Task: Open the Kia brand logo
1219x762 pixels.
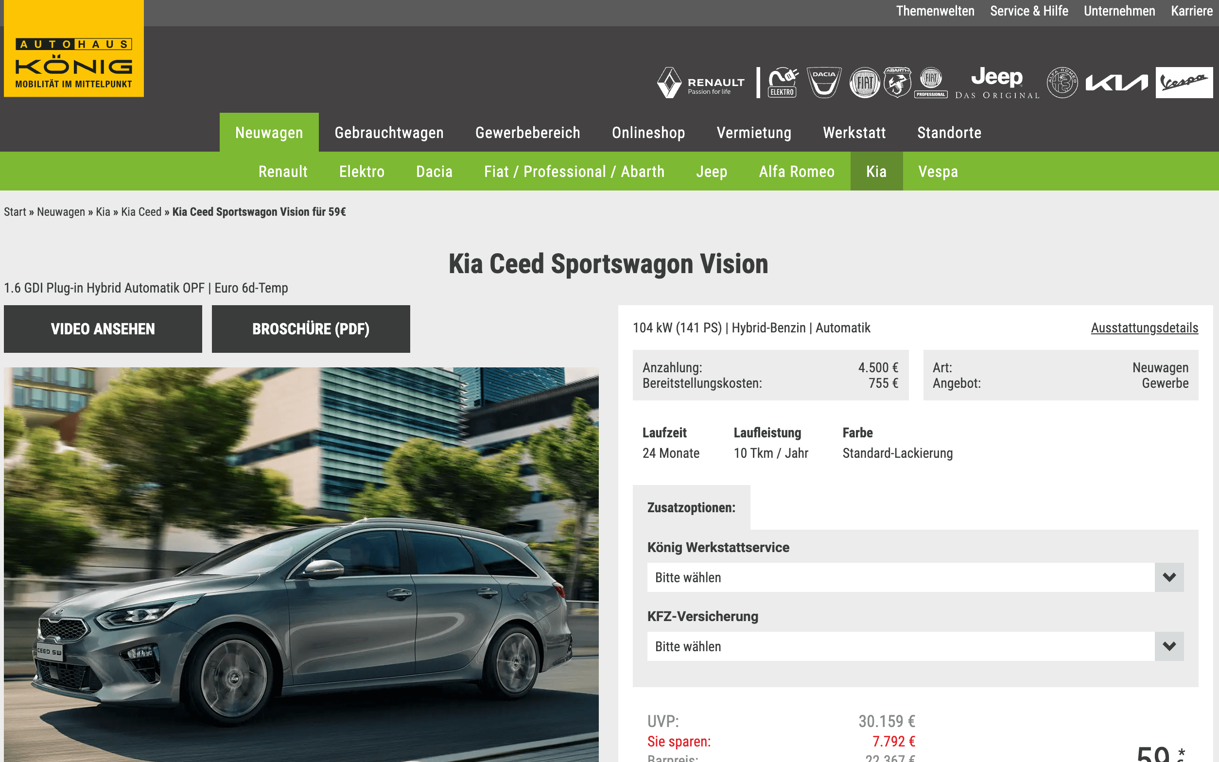Action: (1116, 83)
